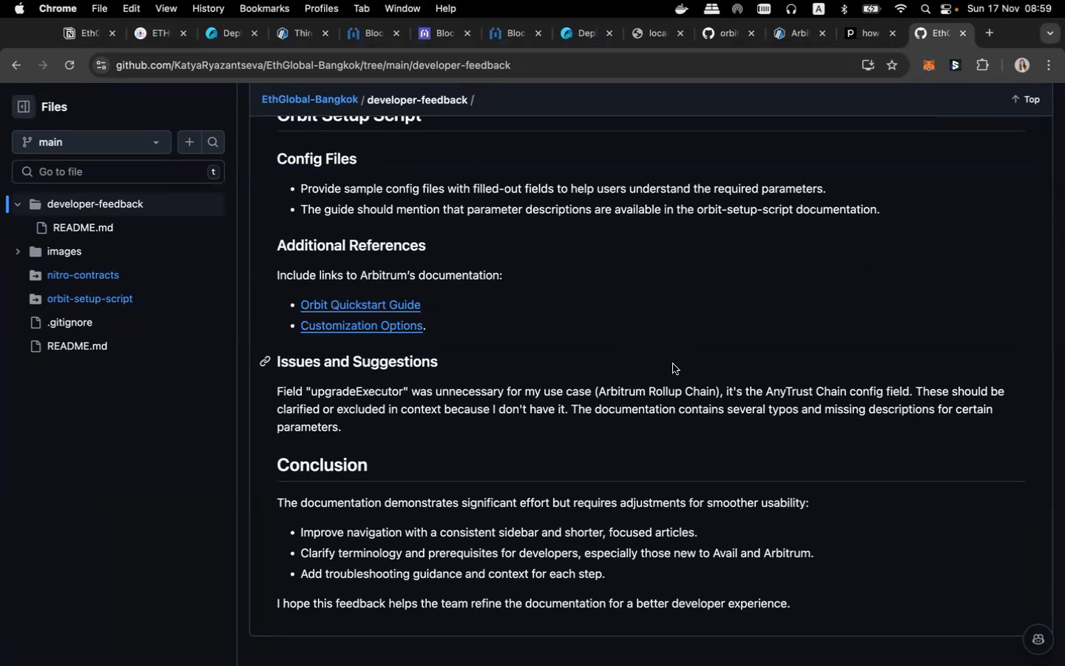
Task: Open the Bookmarks menu
Action: [x=264, y=9]
